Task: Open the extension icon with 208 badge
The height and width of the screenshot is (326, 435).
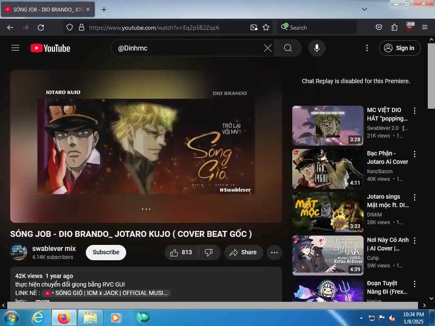Action: 410,26
